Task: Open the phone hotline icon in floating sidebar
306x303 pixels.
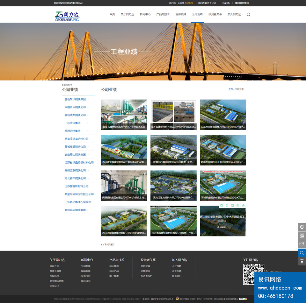Action: 302,227
